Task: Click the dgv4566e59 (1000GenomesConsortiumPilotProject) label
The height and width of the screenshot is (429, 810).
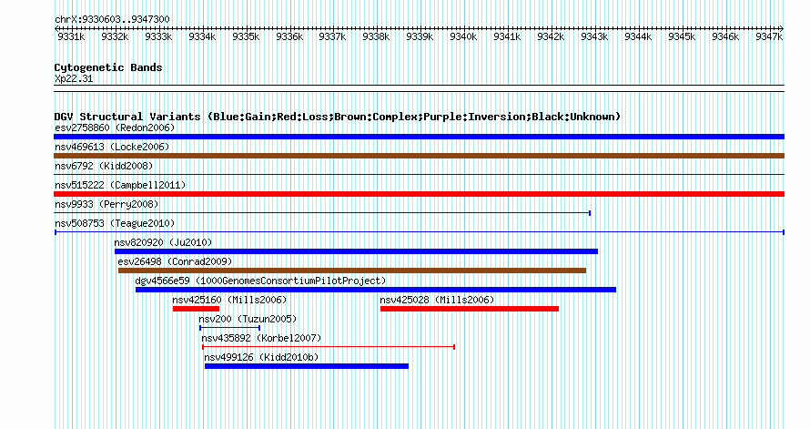Action: (x=261, y=281)
